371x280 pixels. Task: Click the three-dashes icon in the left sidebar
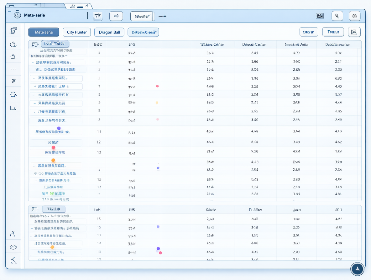point(13,69)
